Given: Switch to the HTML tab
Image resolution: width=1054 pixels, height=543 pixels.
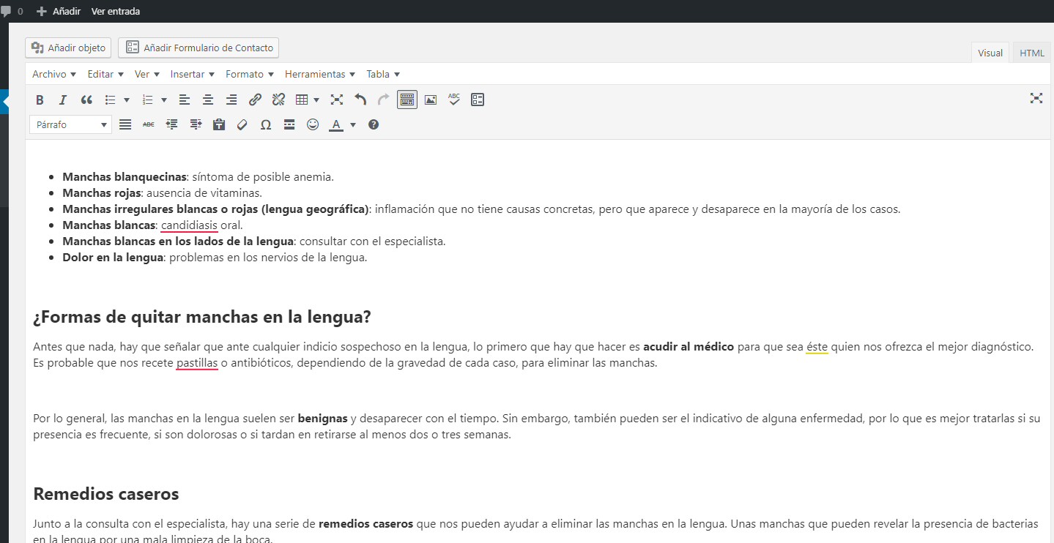Looking at the screenshot, I should (1032, 53).
